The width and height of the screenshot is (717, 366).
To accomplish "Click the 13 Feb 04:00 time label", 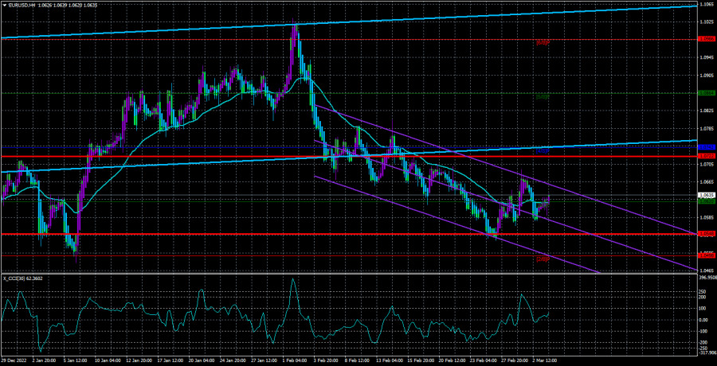I will click(x=390, y=360).
